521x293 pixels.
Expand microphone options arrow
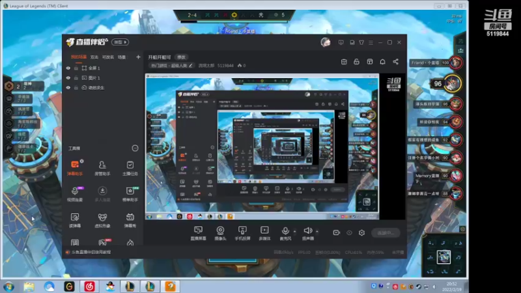coord(295,232)
